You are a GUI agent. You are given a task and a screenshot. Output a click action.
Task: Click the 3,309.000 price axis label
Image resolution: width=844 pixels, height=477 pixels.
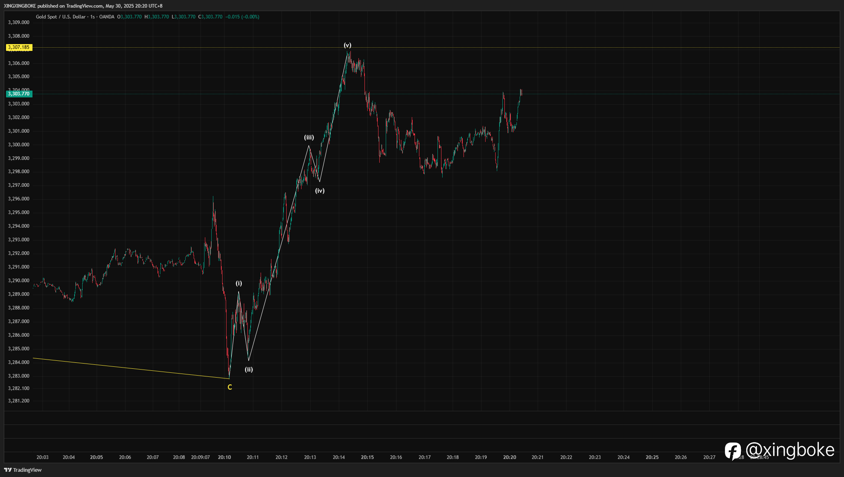point(19,22)
